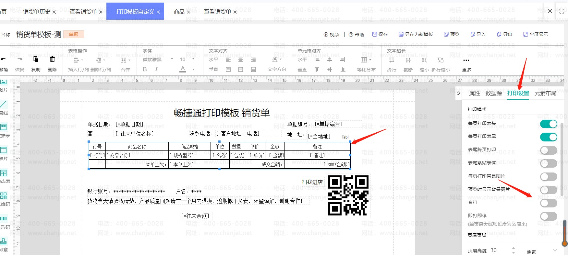Click the 预览 preview button
This screenshot has height=255, width=568.
click(x=452, y=34)
